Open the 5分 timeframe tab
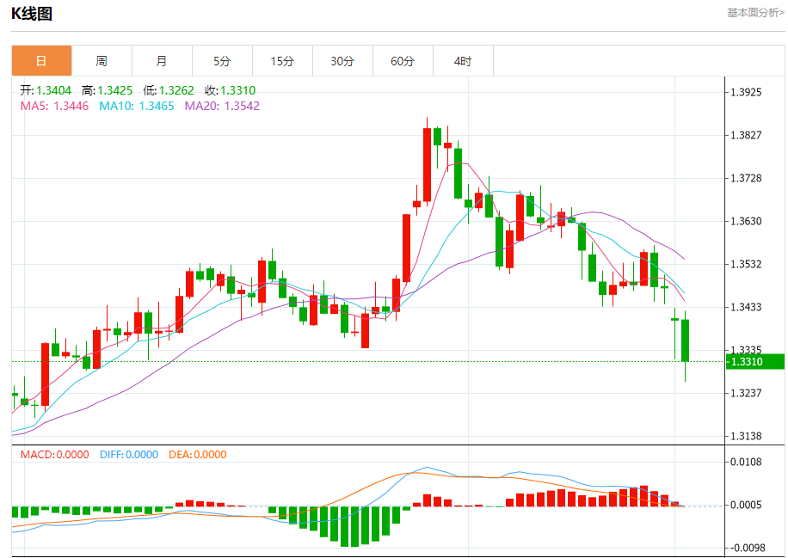The width and height of the screenshot is (788, 558). pyautogui.click(x=223, y=61)
